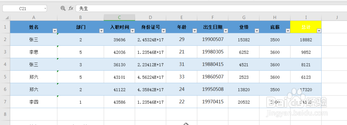Select row 1 header
The width and height of the screenshot is (347, 125).
click(x=5, y=27)
